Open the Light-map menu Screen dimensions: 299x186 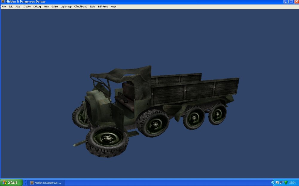tap(66, 7)
